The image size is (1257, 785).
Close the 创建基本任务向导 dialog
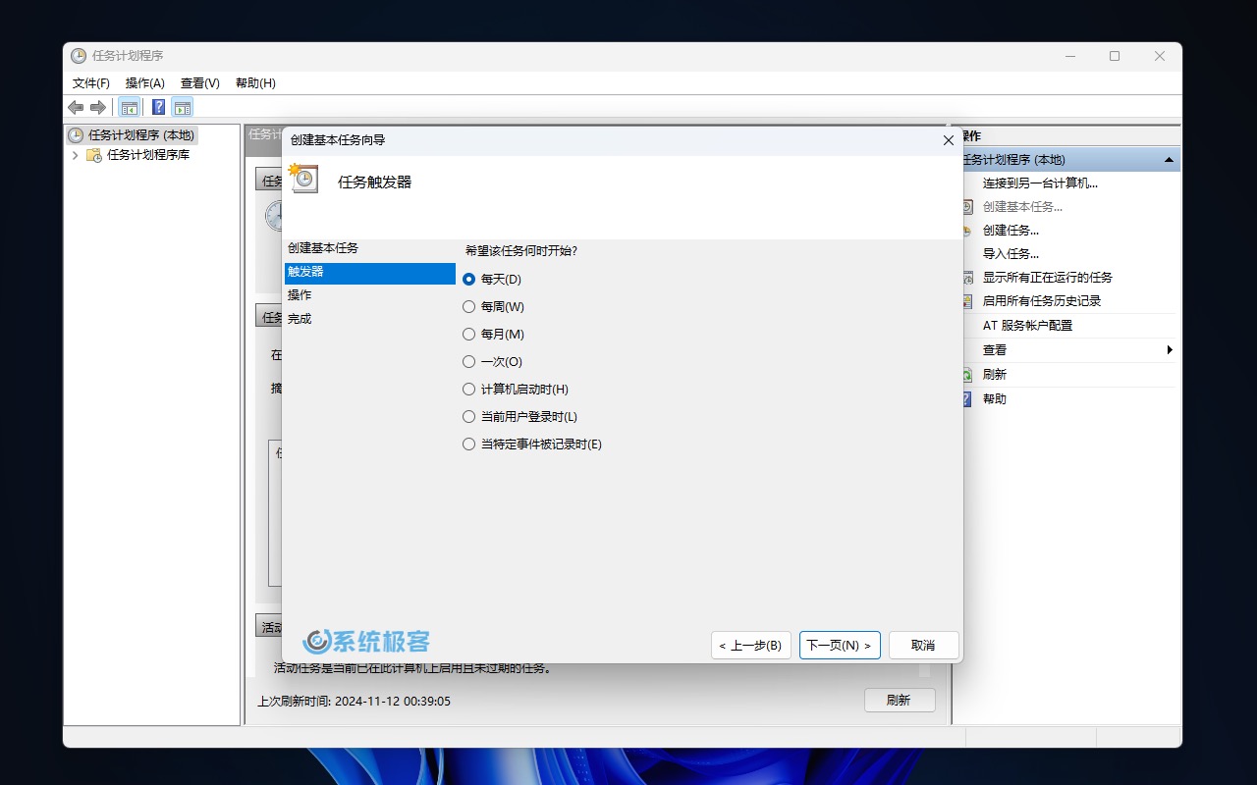pyautogui.click(x=948, y=140)
